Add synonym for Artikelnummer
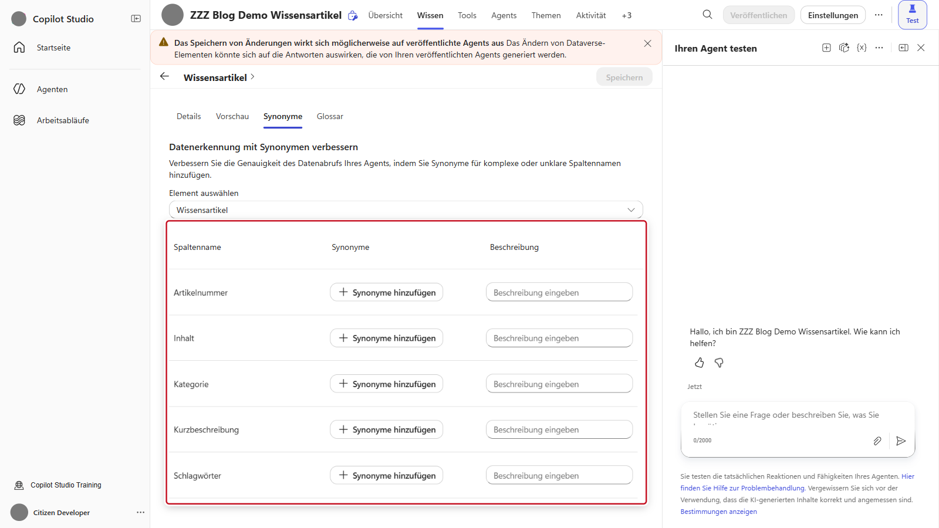Image resolution: width=939 pixels, height=528 pixels. click(x=387, y=292)
